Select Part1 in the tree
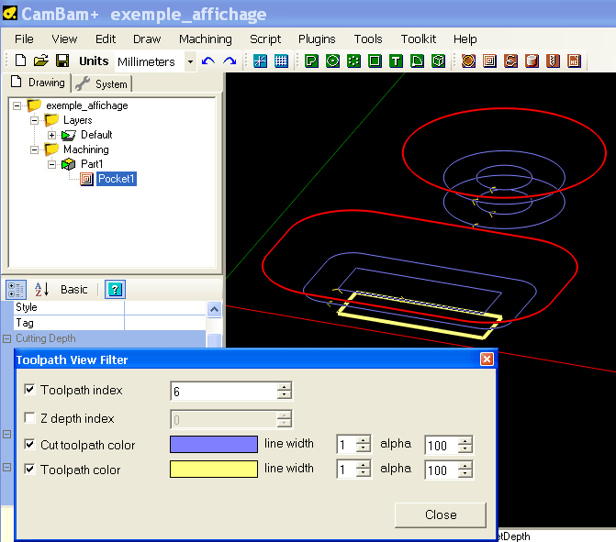 click(92, 164)
